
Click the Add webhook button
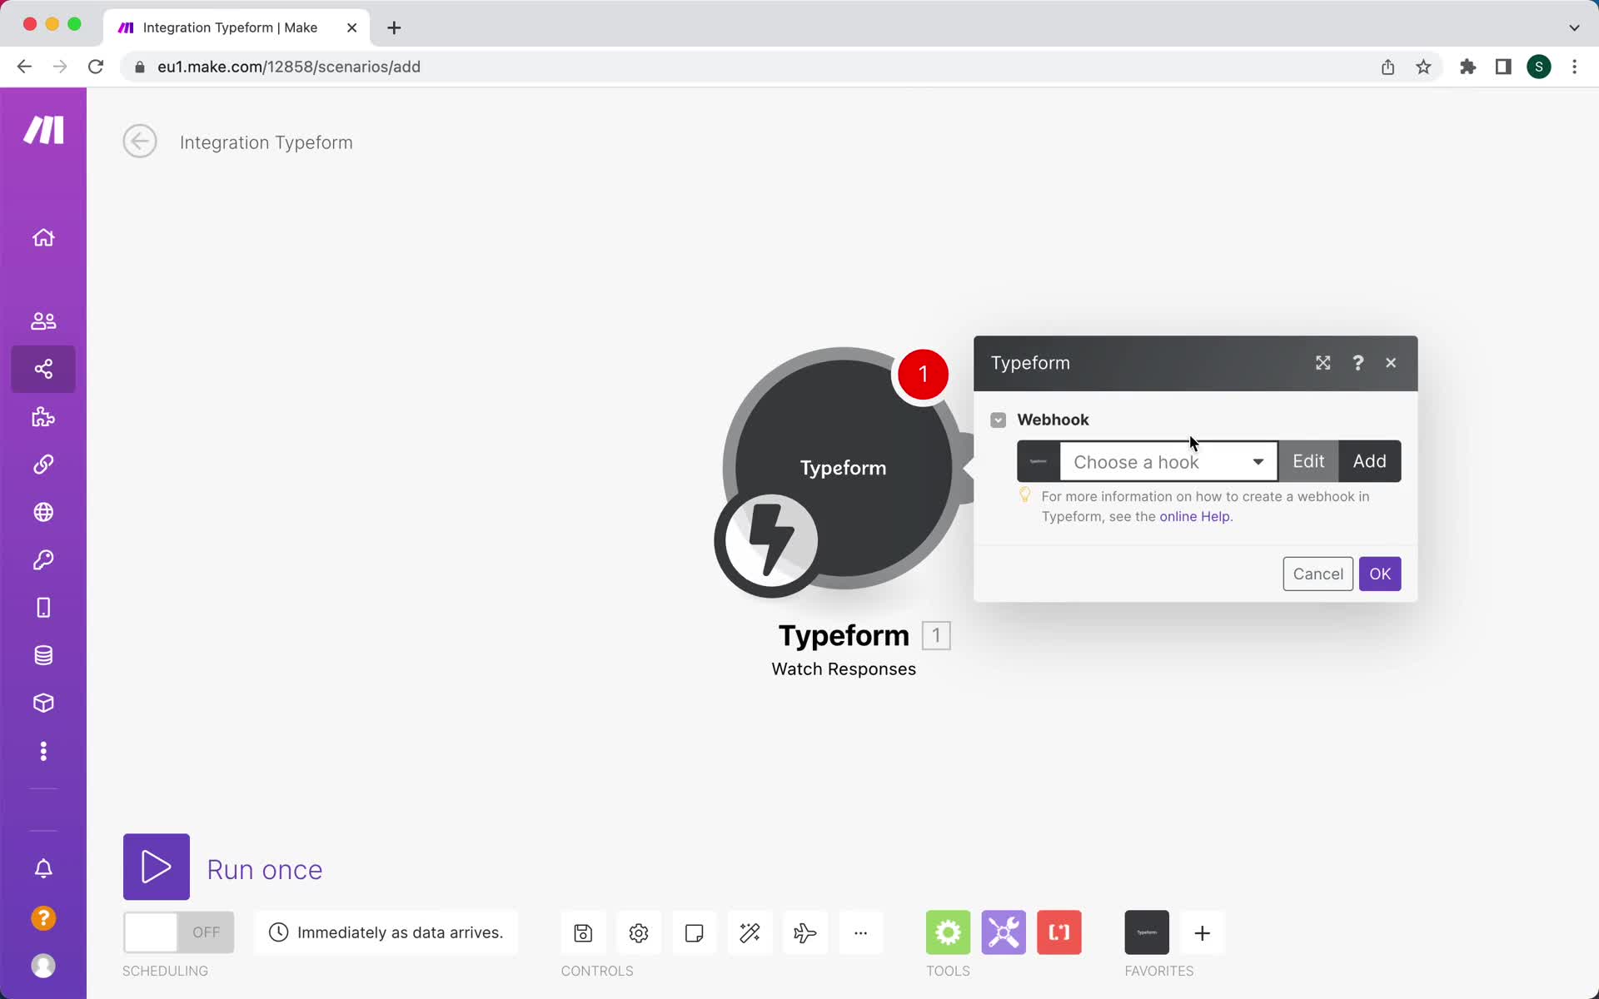[1370, 460]
